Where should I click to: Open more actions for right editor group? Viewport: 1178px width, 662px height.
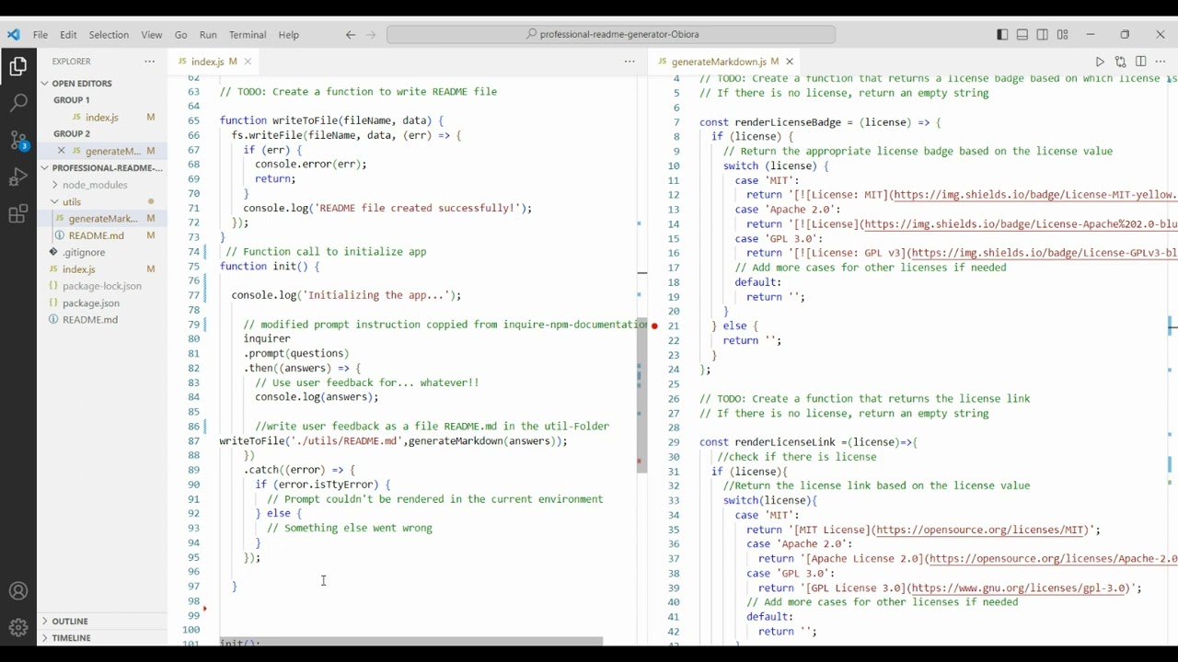point(1161,62)
